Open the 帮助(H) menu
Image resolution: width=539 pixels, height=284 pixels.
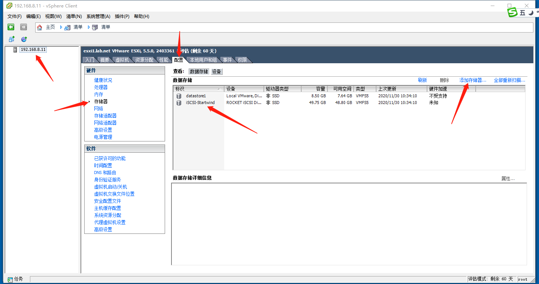pos(141,16)
